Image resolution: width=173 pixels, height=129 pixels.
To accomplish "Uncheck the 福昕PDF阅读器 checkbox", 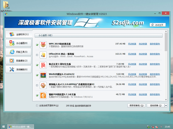I will [x=37, y=95].
